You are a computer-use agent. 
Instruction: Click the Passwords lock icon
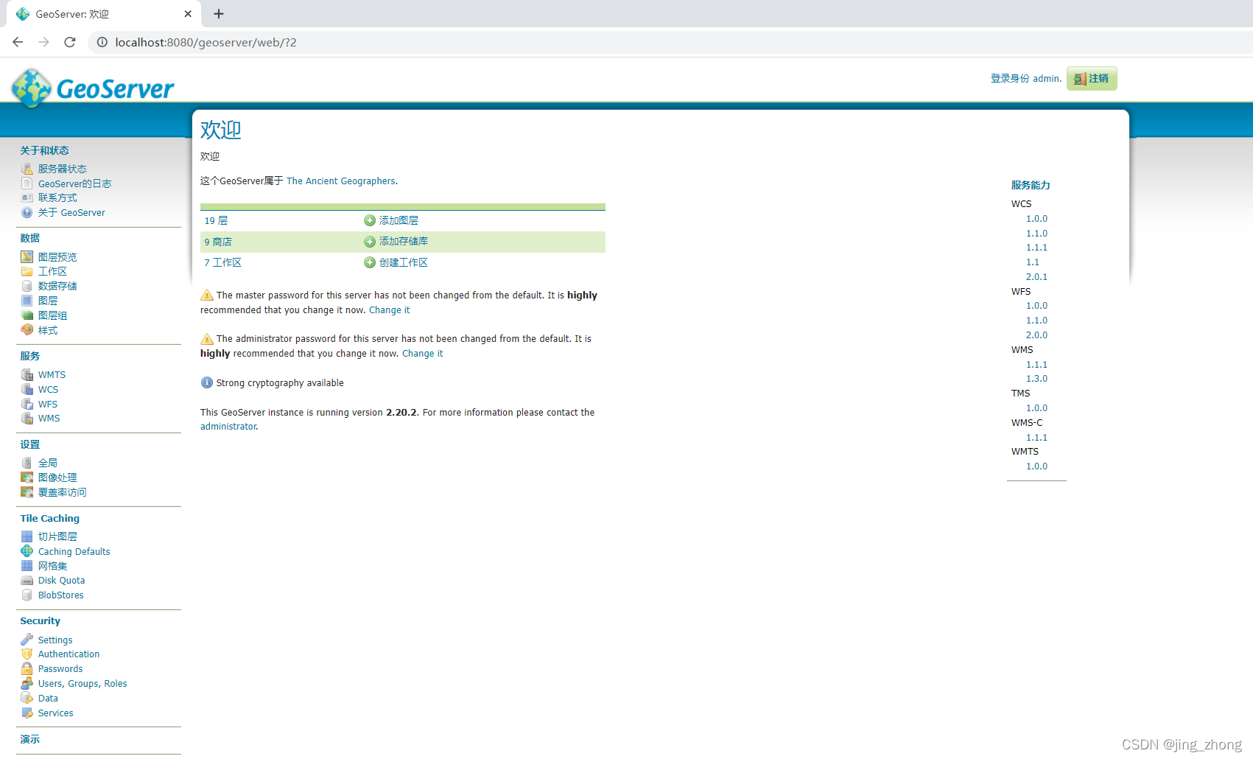(27, 668)
